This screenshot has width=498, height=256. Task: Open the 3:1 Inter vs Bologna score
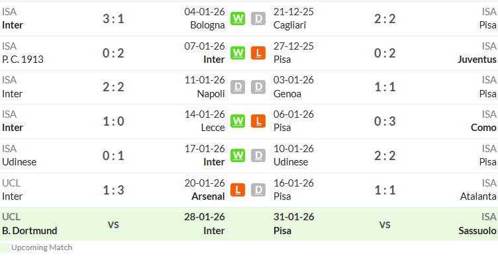click(113, 19)
